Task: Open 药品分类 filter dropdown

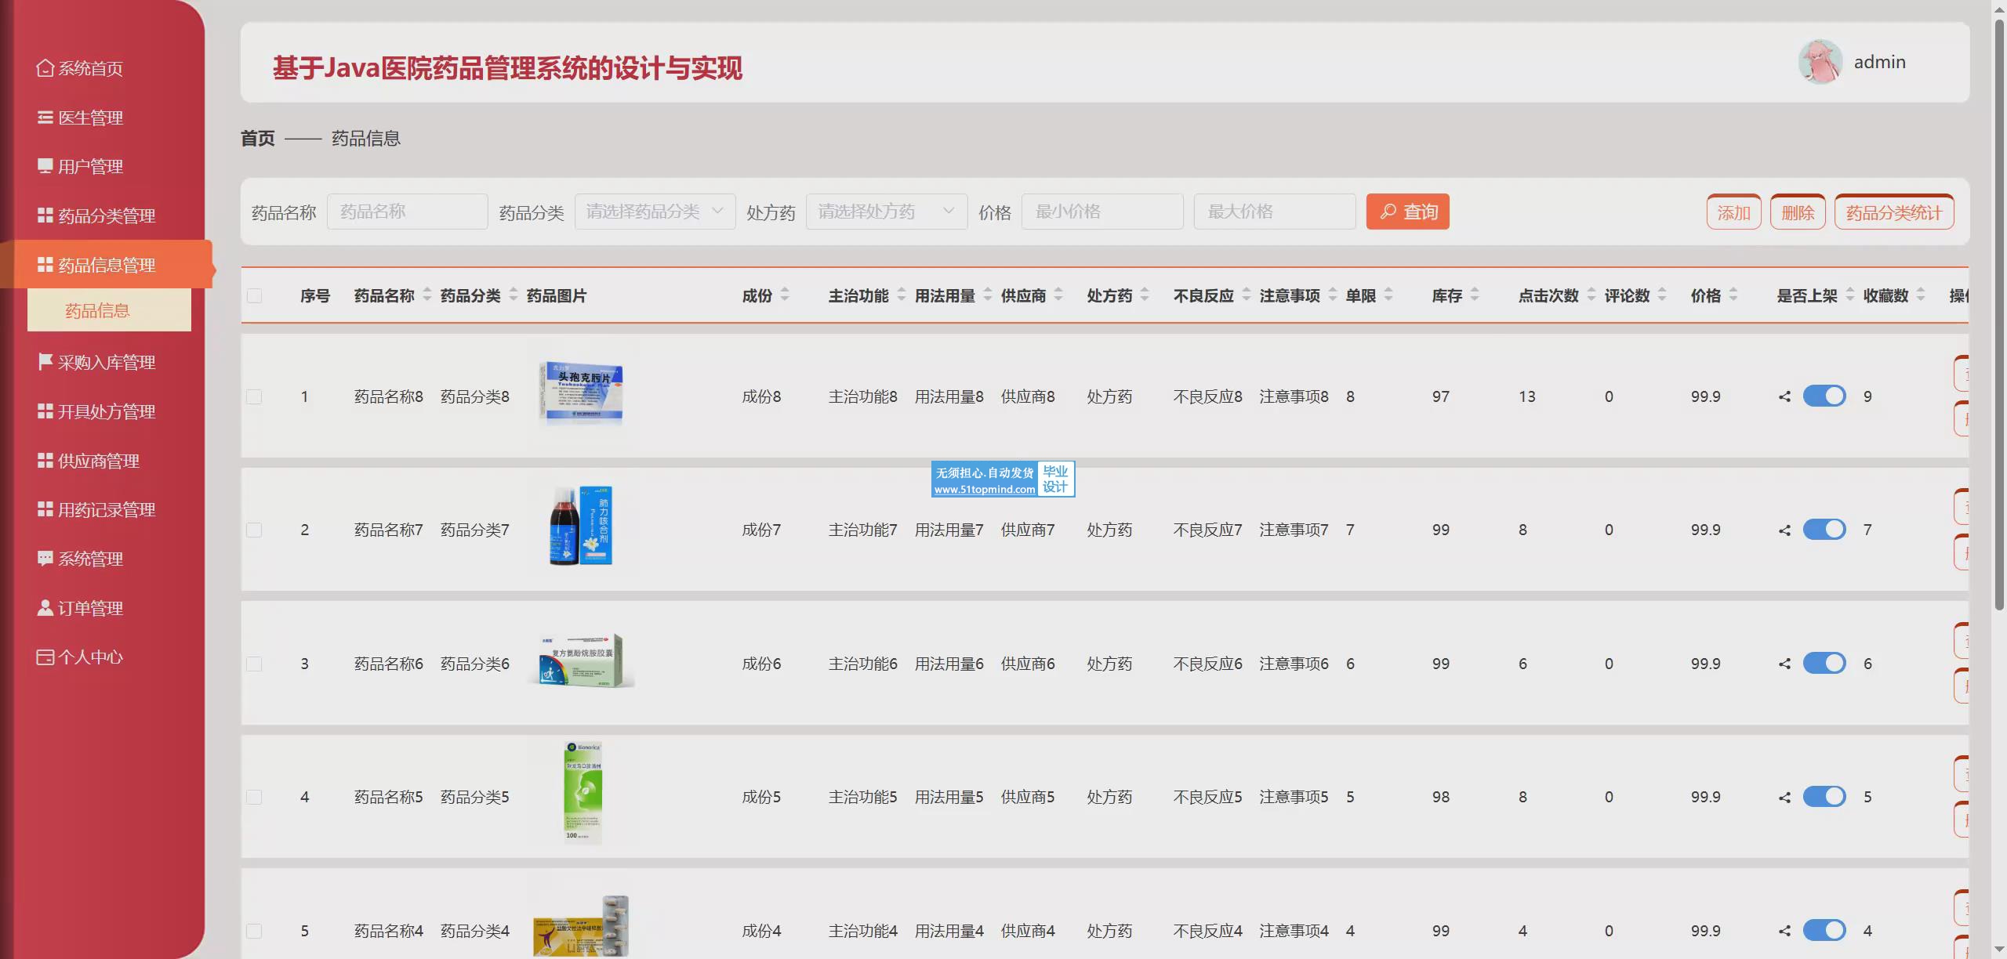Action: coord(655,212)
